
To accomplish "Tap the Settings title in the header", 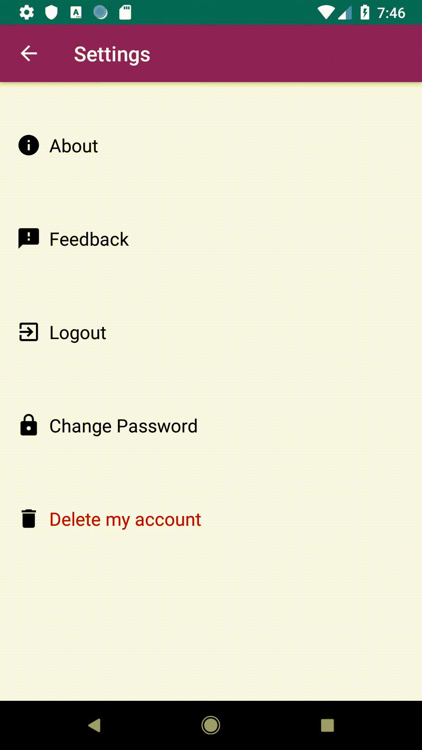I will pyautogui.click(x=112, y=54).
